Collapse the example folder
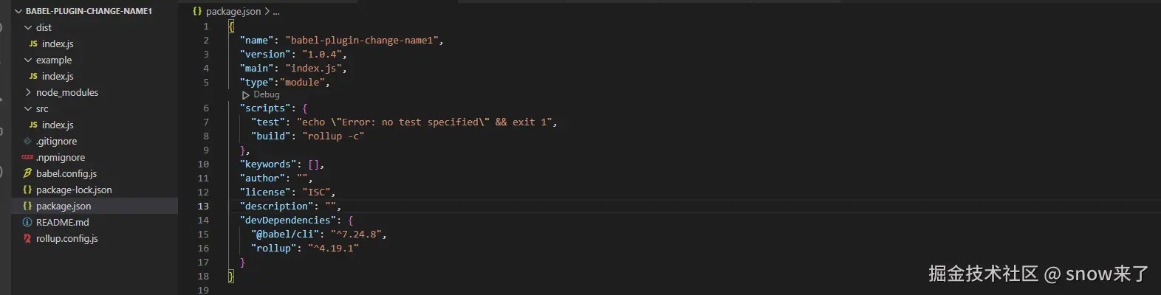 28,60
